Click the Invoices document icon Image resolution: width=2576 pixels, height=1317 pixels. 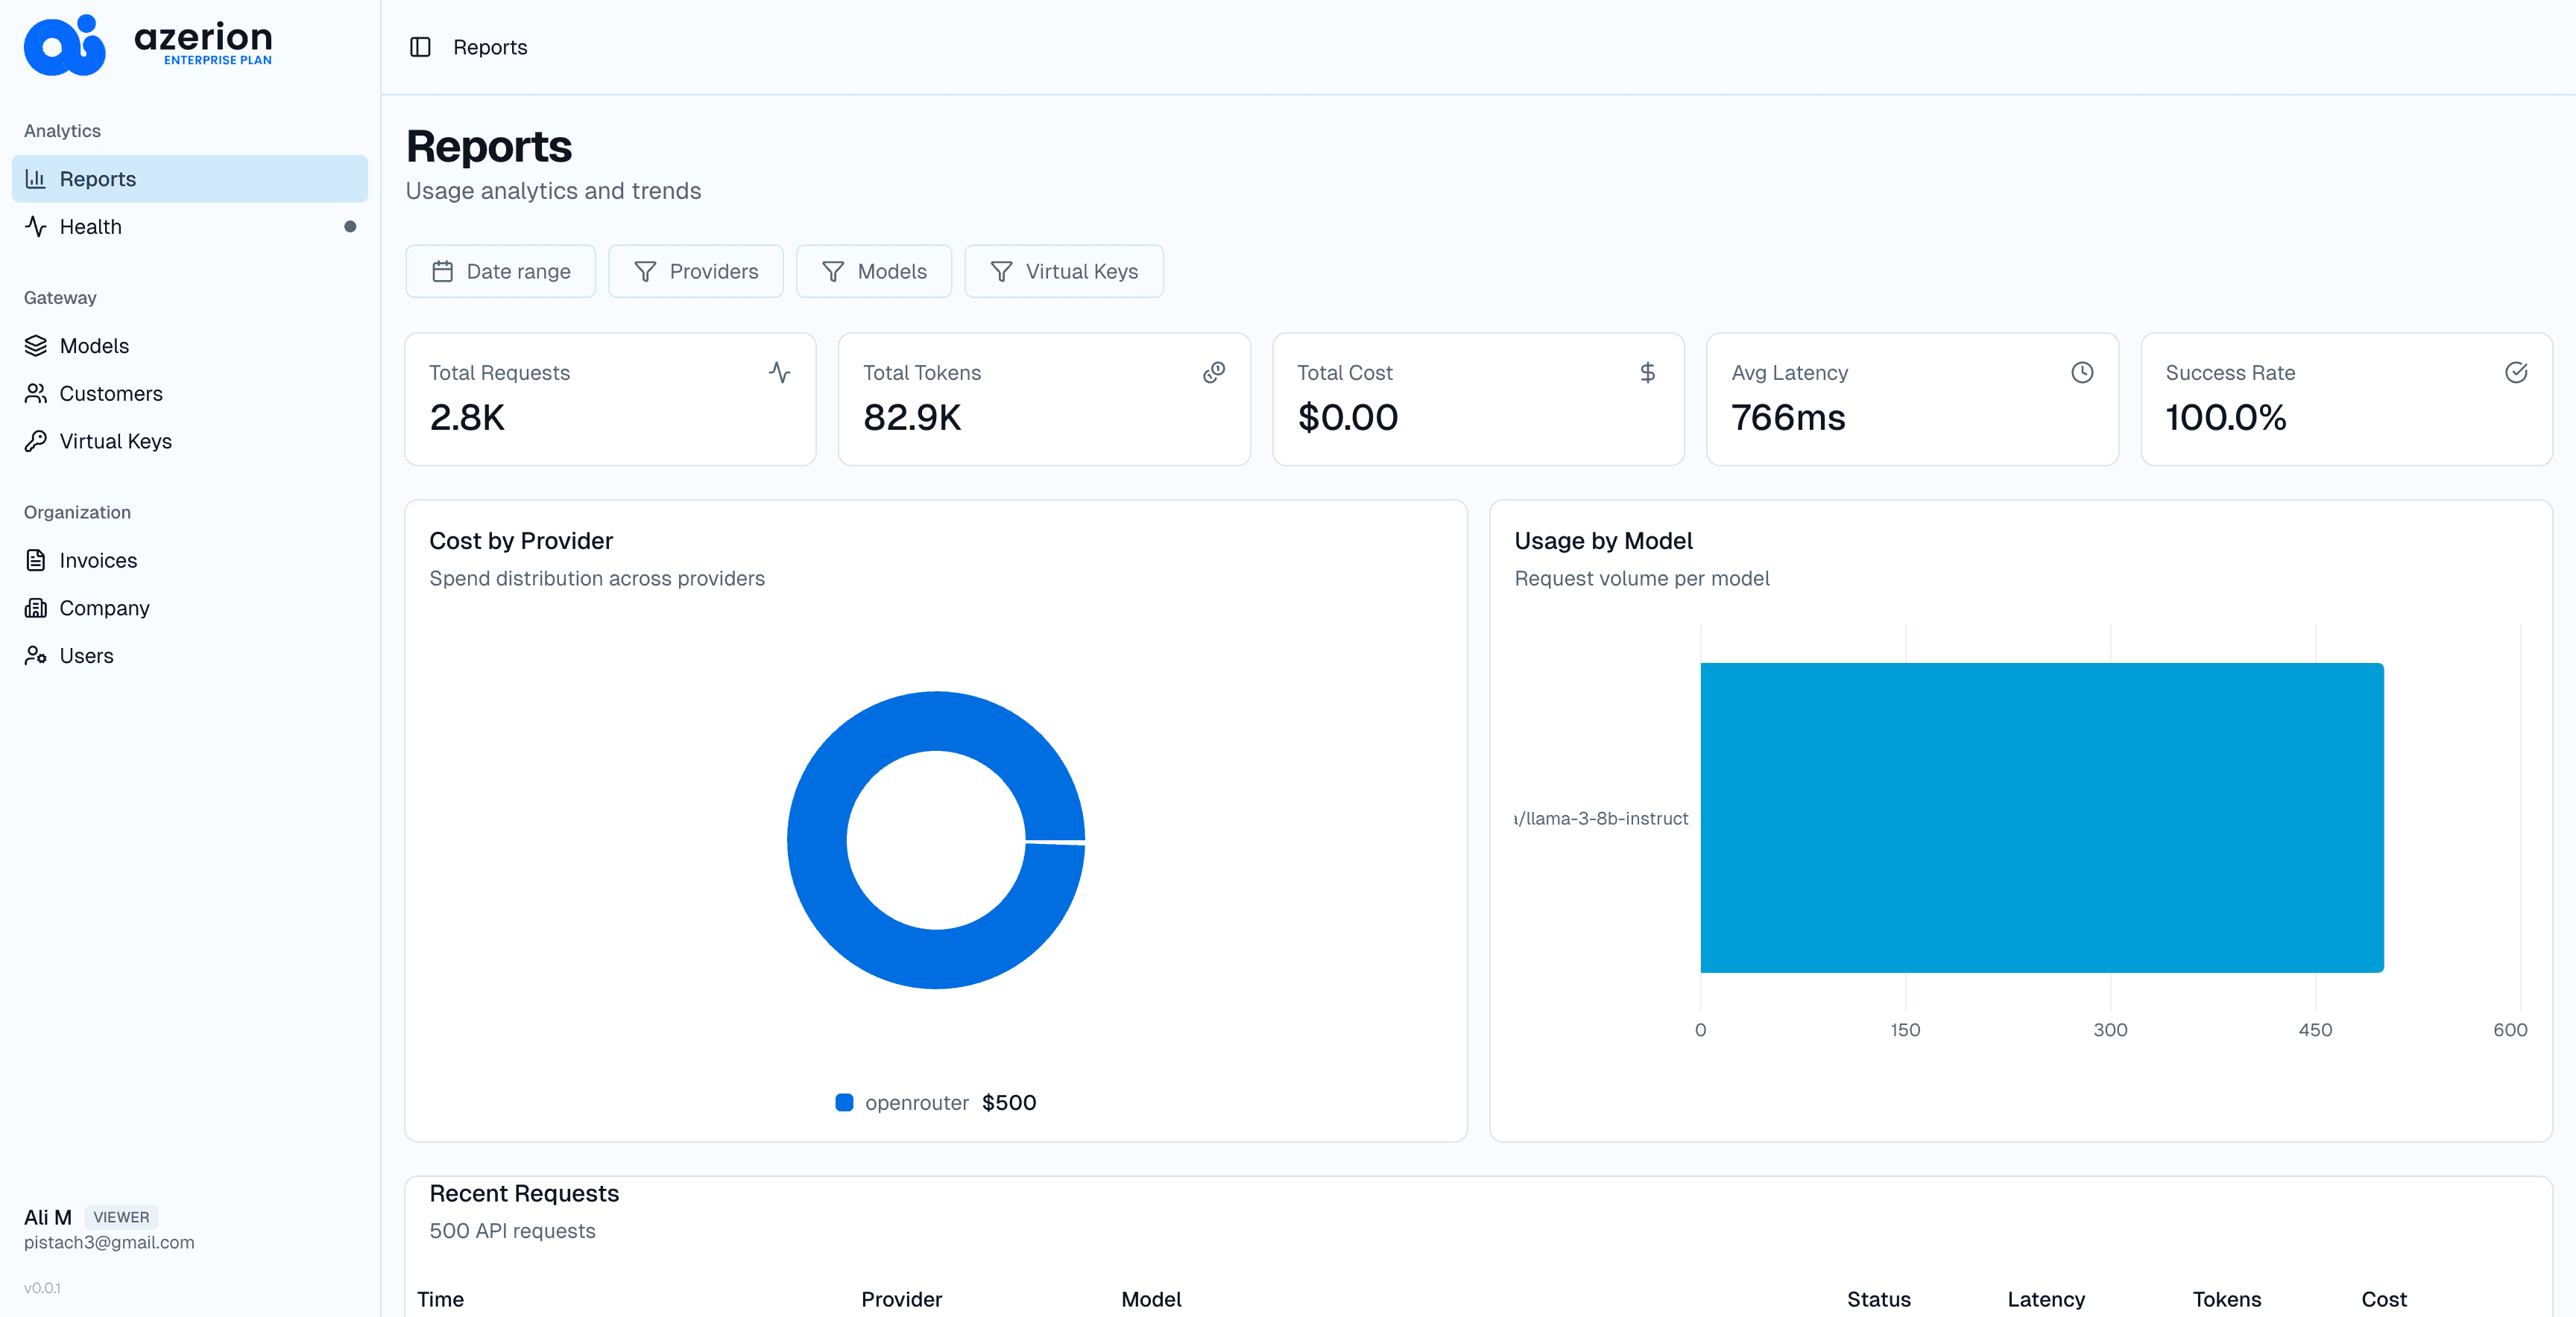point(36,559)
